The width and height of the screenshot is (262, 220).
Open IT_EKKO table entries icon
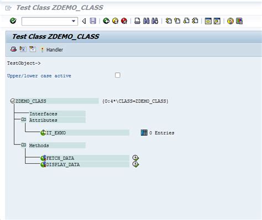click(x=144, y=132)
